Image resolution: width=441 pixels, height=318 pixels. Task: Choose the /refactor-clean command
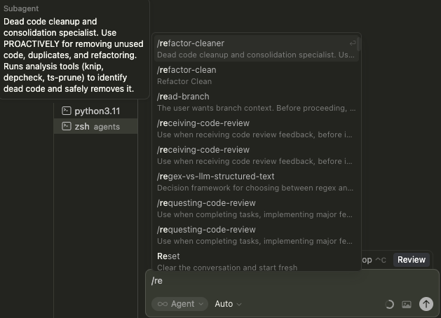256,75
